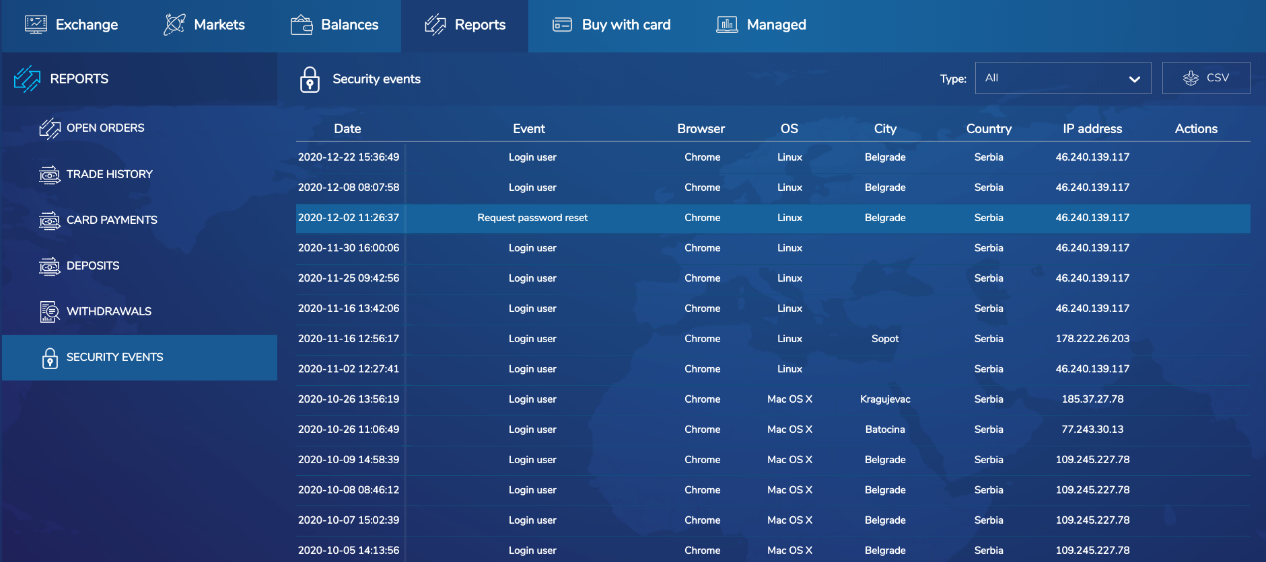Open CARD PAYMENTS report

[112, 220]
